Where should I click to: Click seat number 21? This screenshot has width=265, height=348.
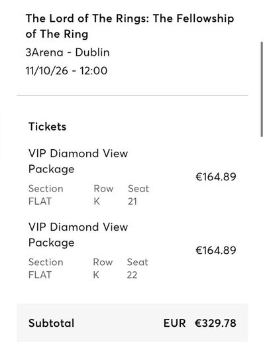[x=132, y=202]
